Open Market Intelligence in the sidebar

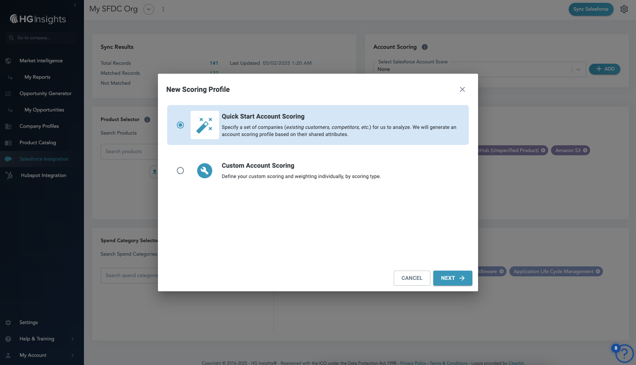(41, 61)
